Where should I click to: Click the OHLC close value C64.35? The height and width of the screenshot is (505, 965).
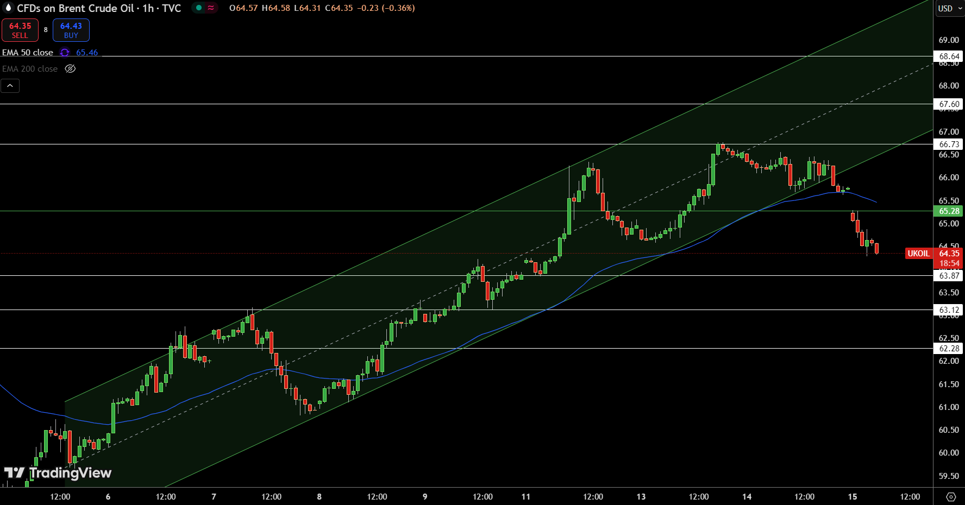pyautogui.click(x=339, y=8)
